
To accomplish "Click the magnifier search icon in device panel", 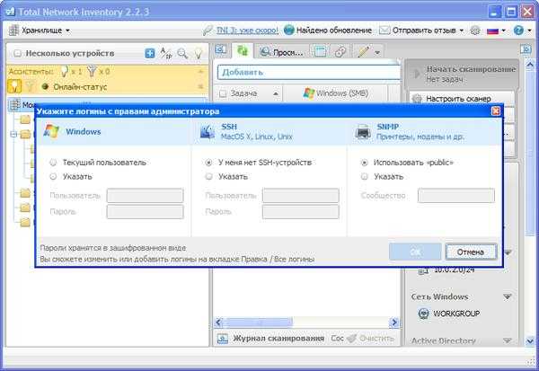I will coord(182,53).
